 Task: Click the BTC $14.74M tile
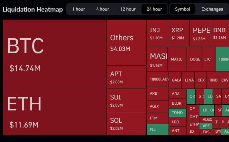(x=55, y=52)
